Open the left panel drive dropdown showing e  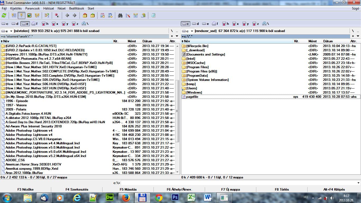point(7,31)
